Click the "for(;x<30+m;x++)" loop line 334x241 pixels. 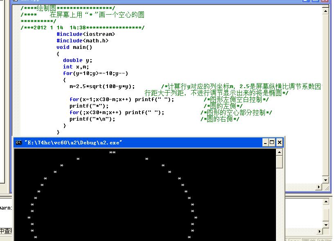coord(117,113)
